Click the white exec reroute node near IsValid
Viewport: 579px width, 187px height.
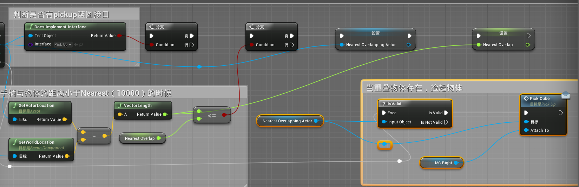[x=399, y=161]
